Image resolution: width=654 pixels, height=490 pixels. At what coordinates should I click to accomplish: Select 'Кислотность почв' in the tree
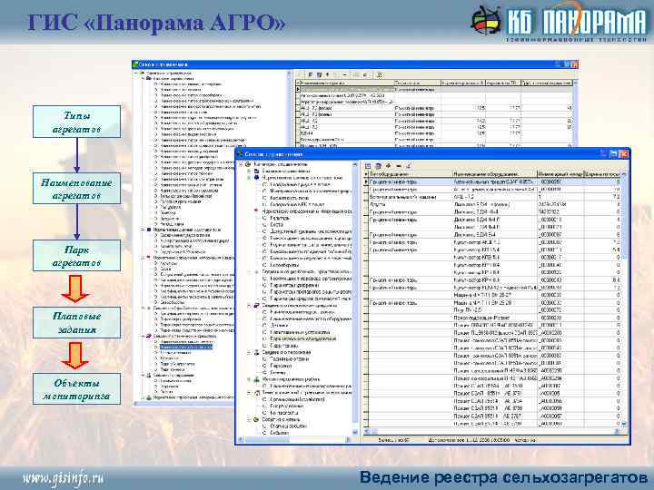[x=290, y=198]
